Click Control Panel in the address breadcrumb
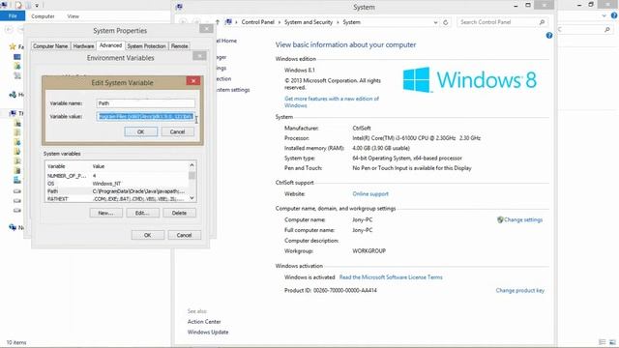 (258, 22)
